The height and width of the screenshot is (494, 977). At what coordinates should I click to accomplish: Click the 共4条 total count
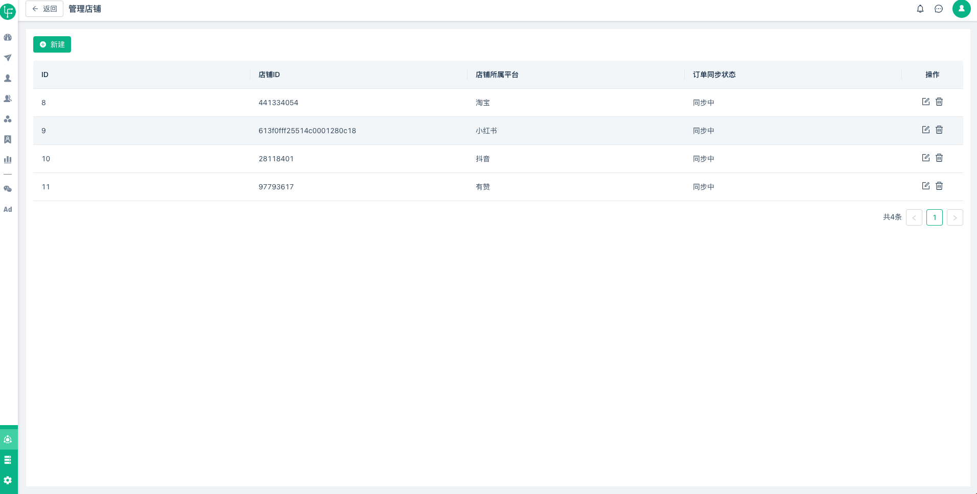click(892, 217)
